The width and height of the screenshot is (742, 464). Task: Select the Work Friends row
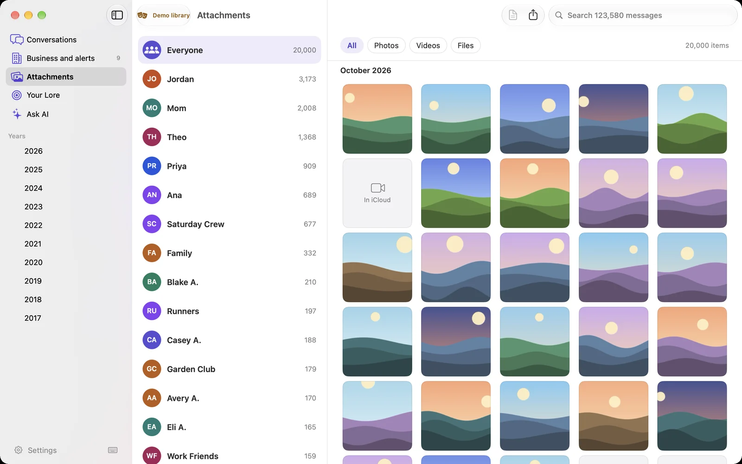pyautogui.click(x=230, y=456)
